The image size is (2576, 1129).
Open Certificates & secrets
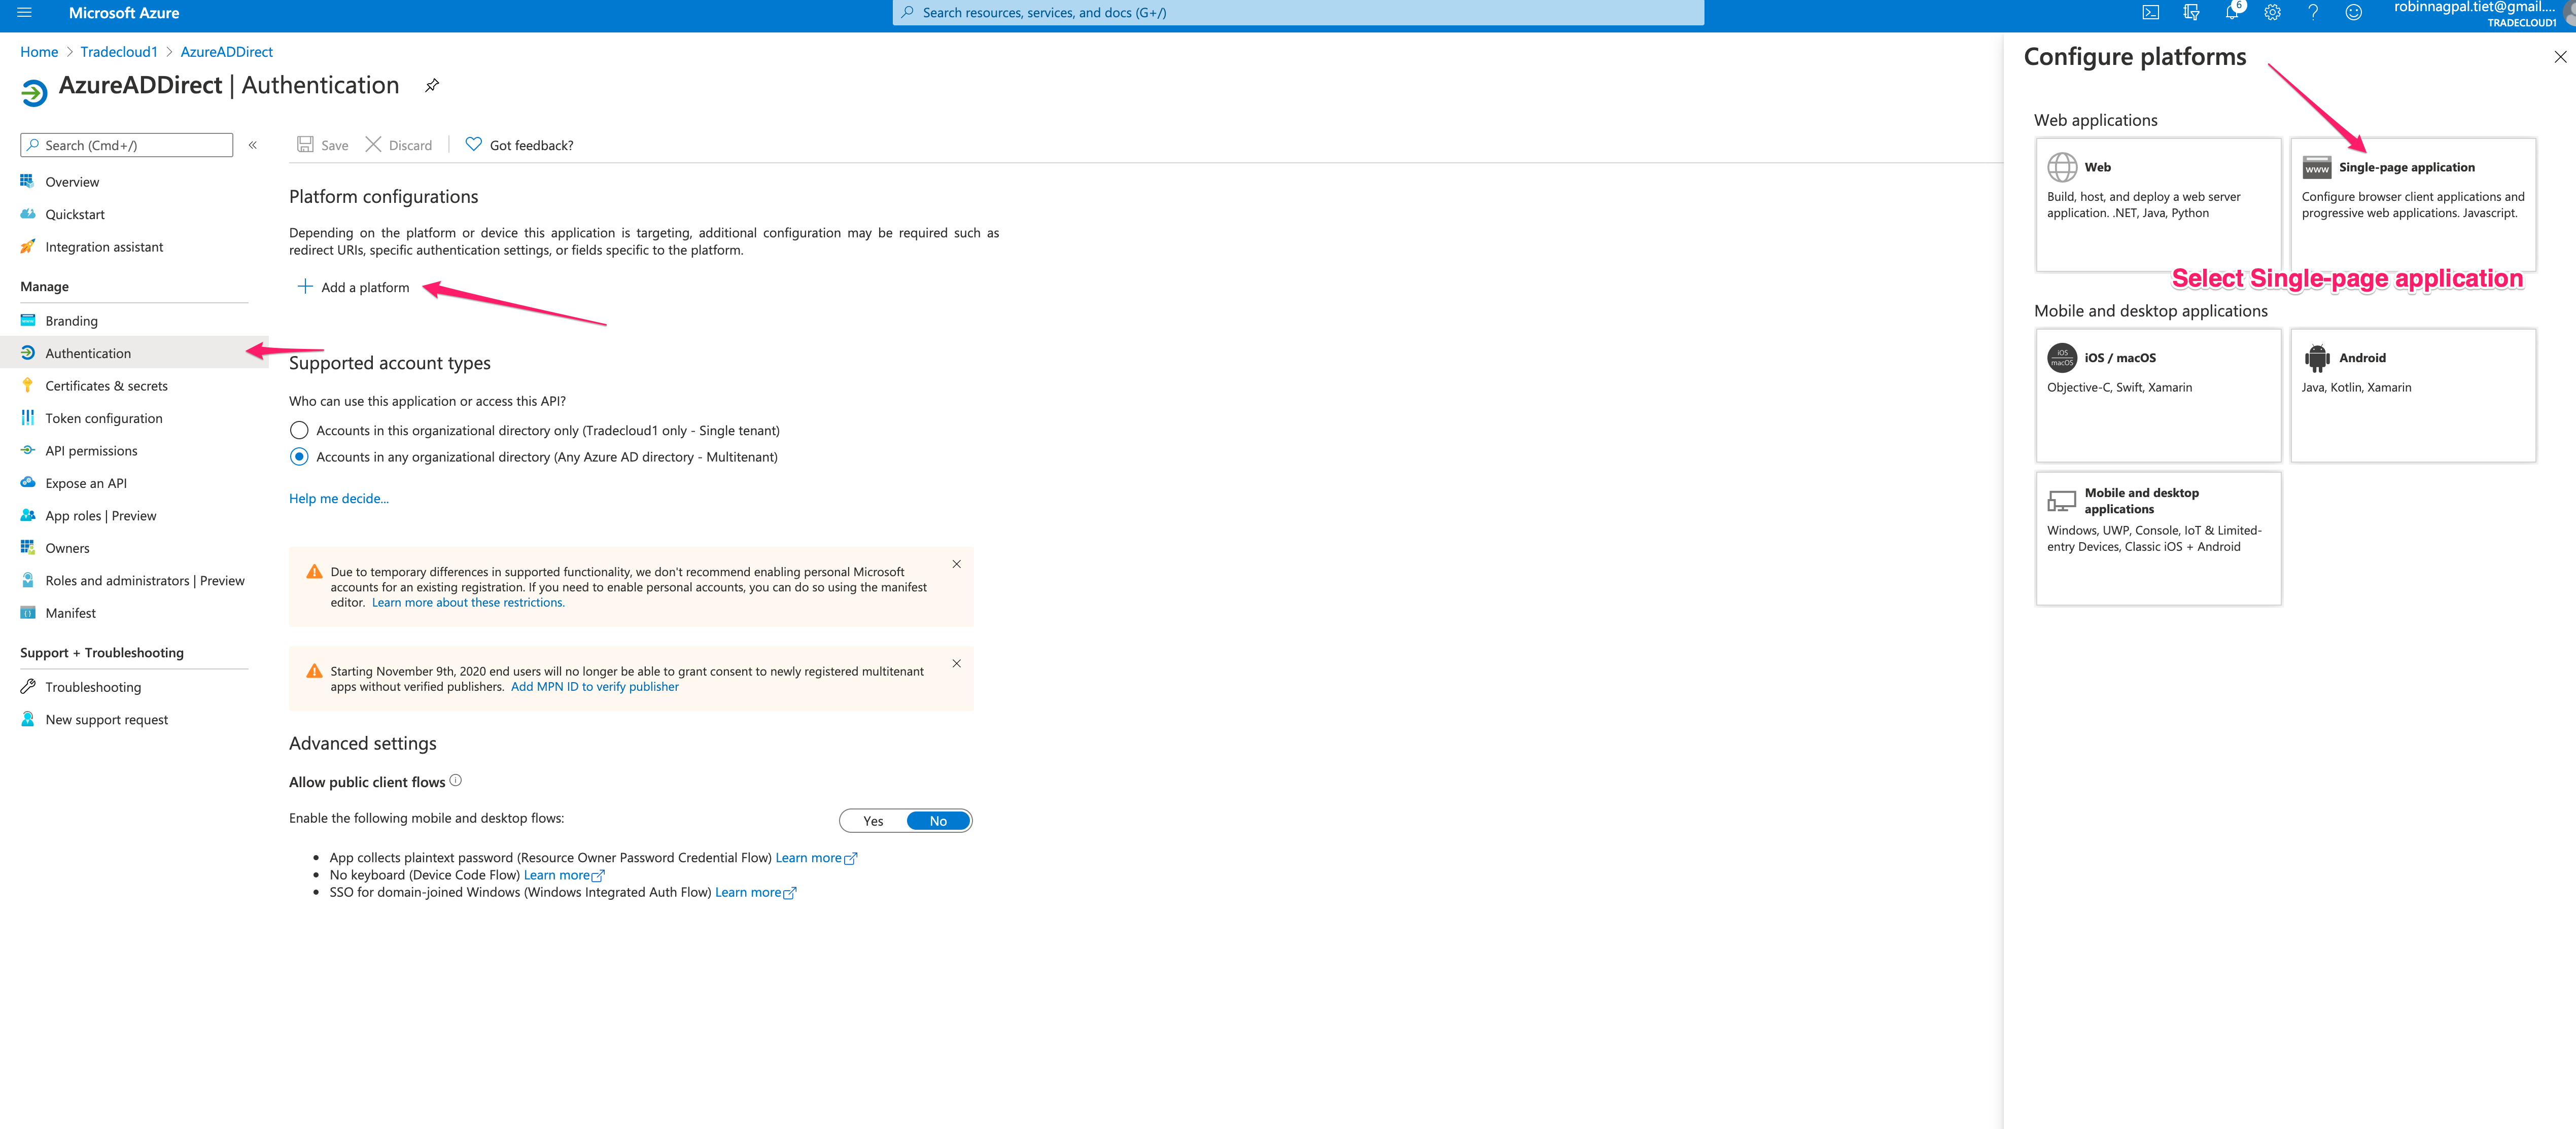106,387
